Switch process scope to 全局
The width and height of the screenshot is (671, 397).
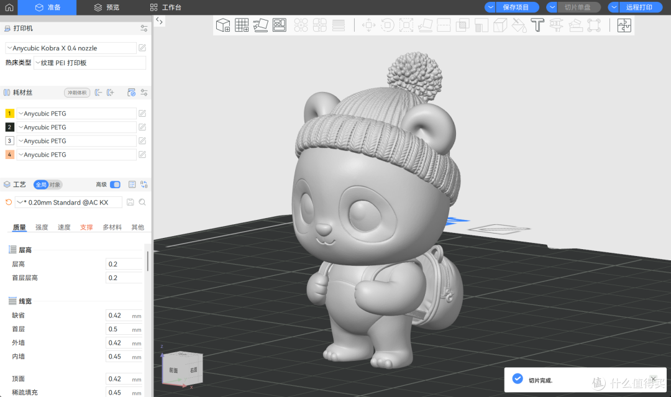(41, 185)
